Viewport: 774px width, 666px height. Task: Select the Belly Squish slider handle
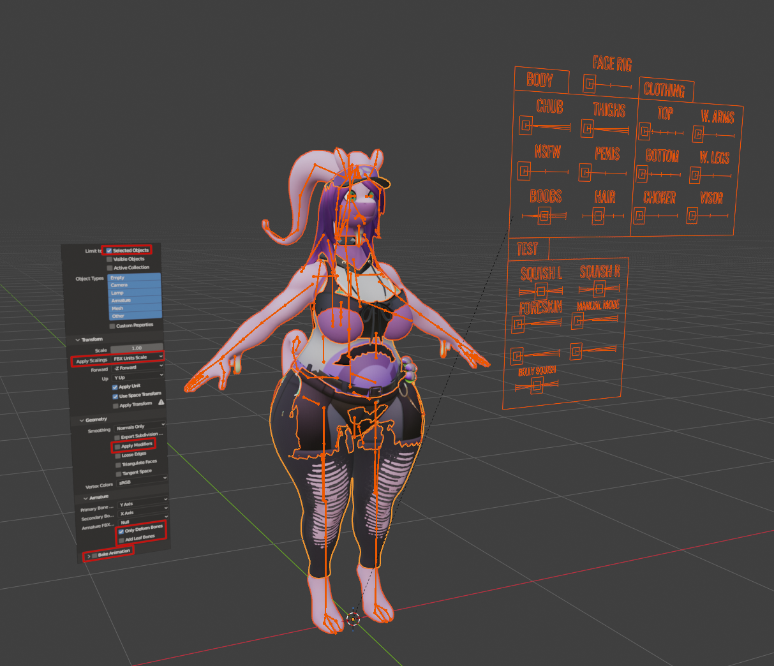click(x=537, y=386)
